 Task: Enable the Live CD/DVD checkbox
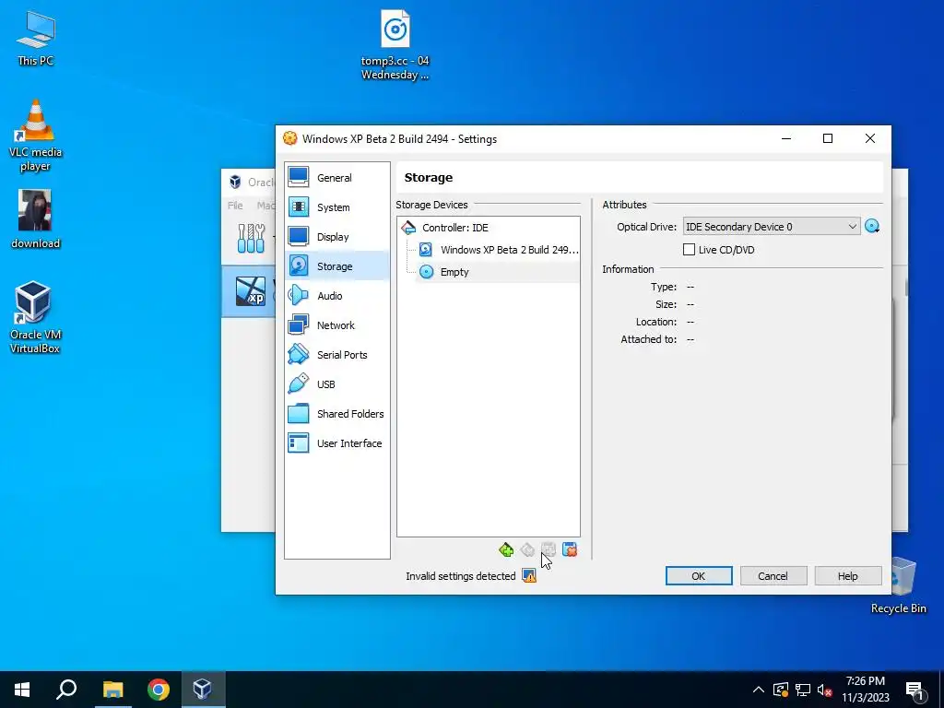coord(690,250)
